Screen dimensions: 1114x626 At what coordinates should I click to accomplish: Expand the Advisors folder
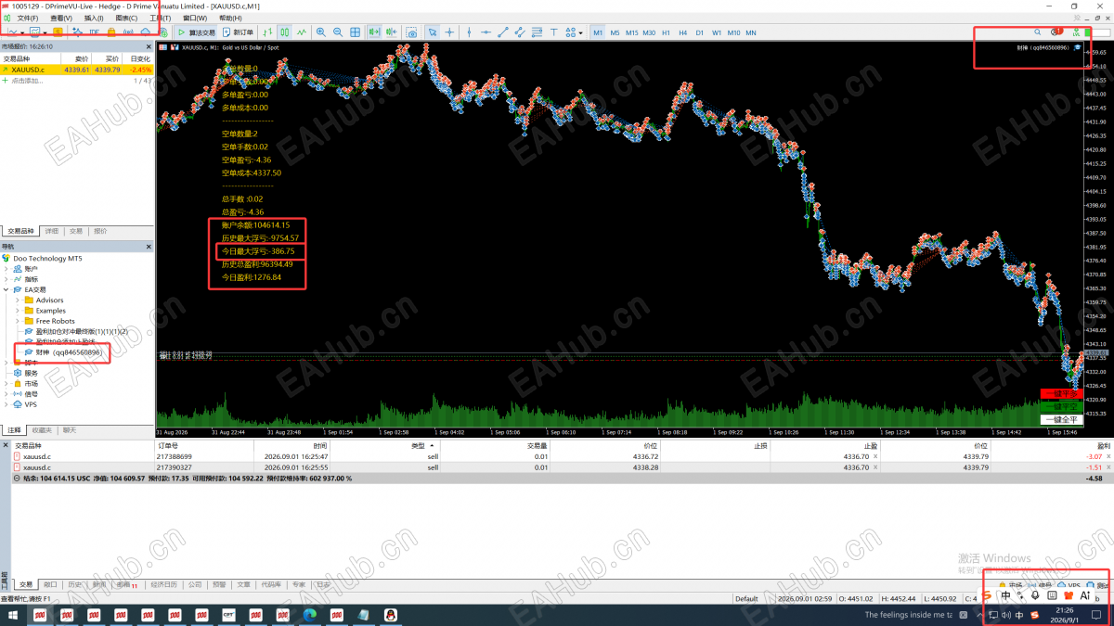tap(17, 300)
